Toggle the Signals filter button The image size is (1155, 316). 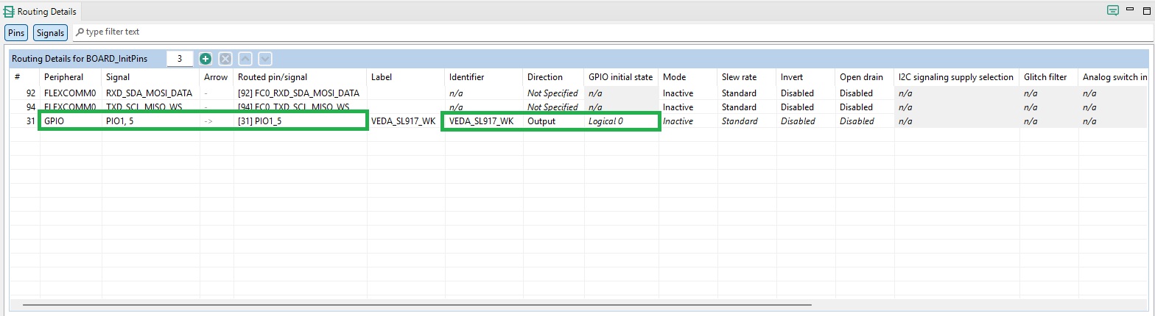pos(50,32)
